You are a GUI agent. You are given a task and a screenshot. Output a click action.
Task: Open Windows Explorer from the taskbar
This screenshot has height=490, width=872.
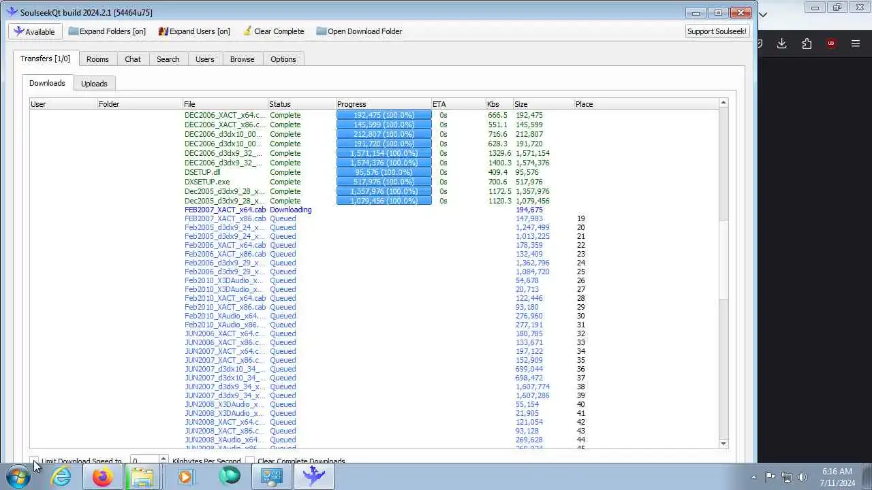tap(143, 476)
